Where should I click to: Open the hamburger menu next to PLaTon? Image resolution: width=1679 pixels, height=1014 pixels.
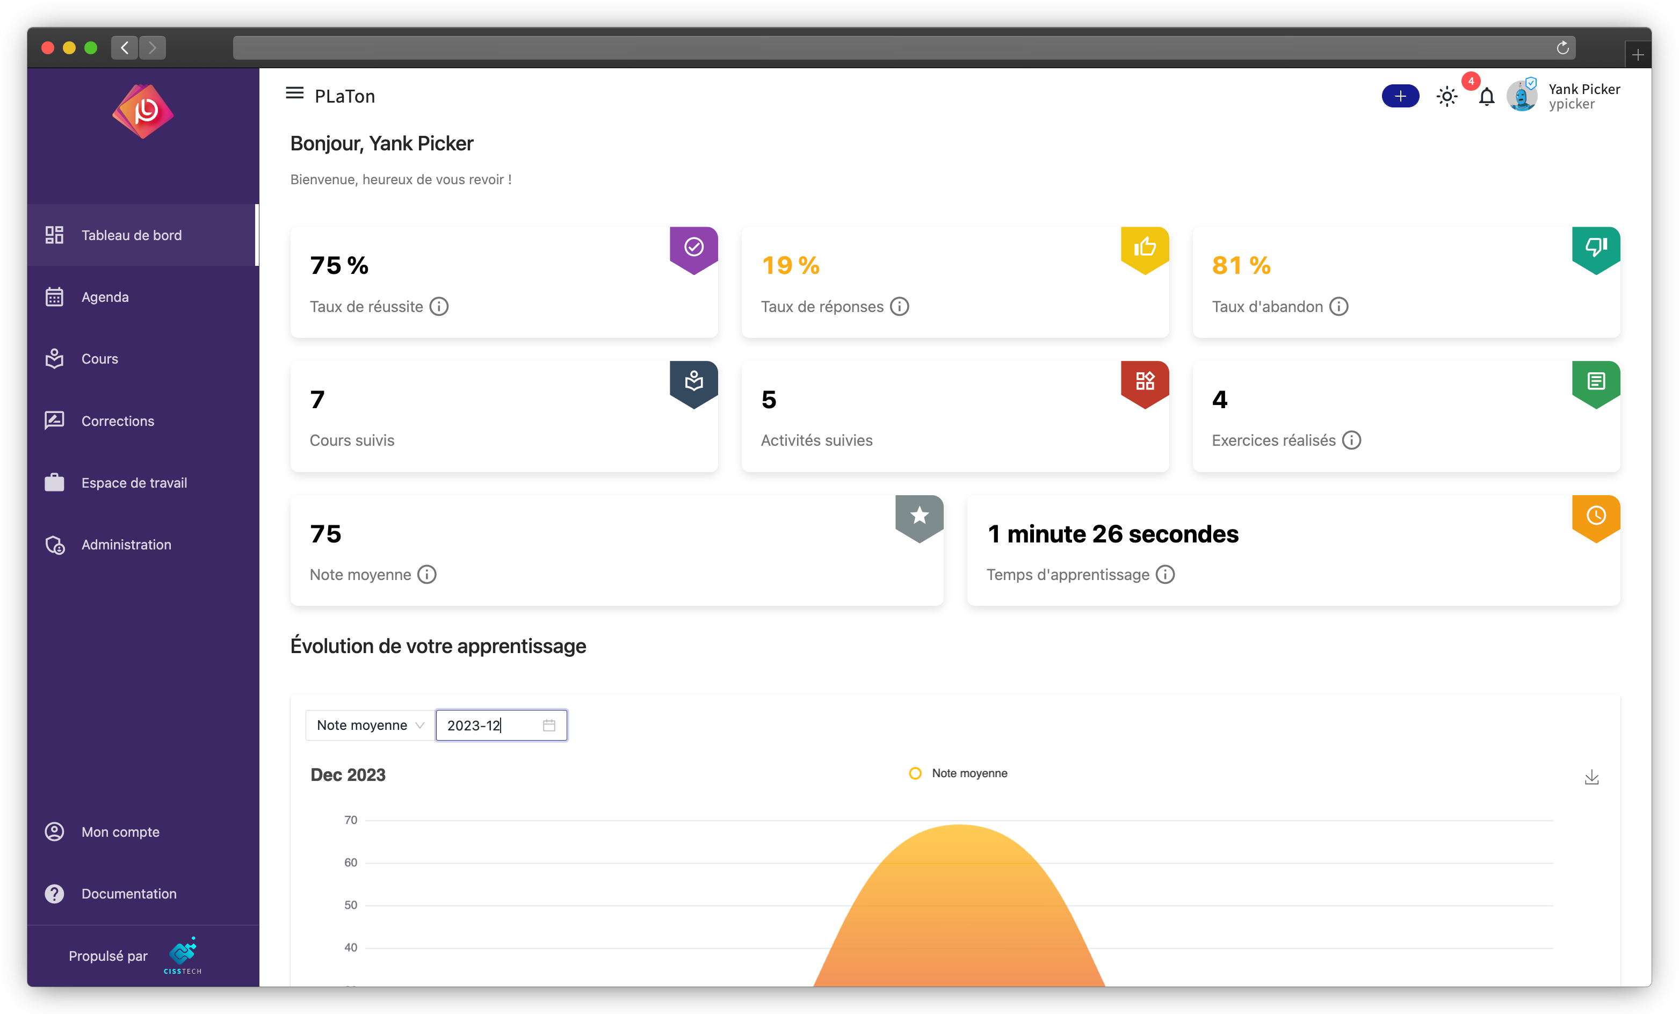[x=294, y=93]
